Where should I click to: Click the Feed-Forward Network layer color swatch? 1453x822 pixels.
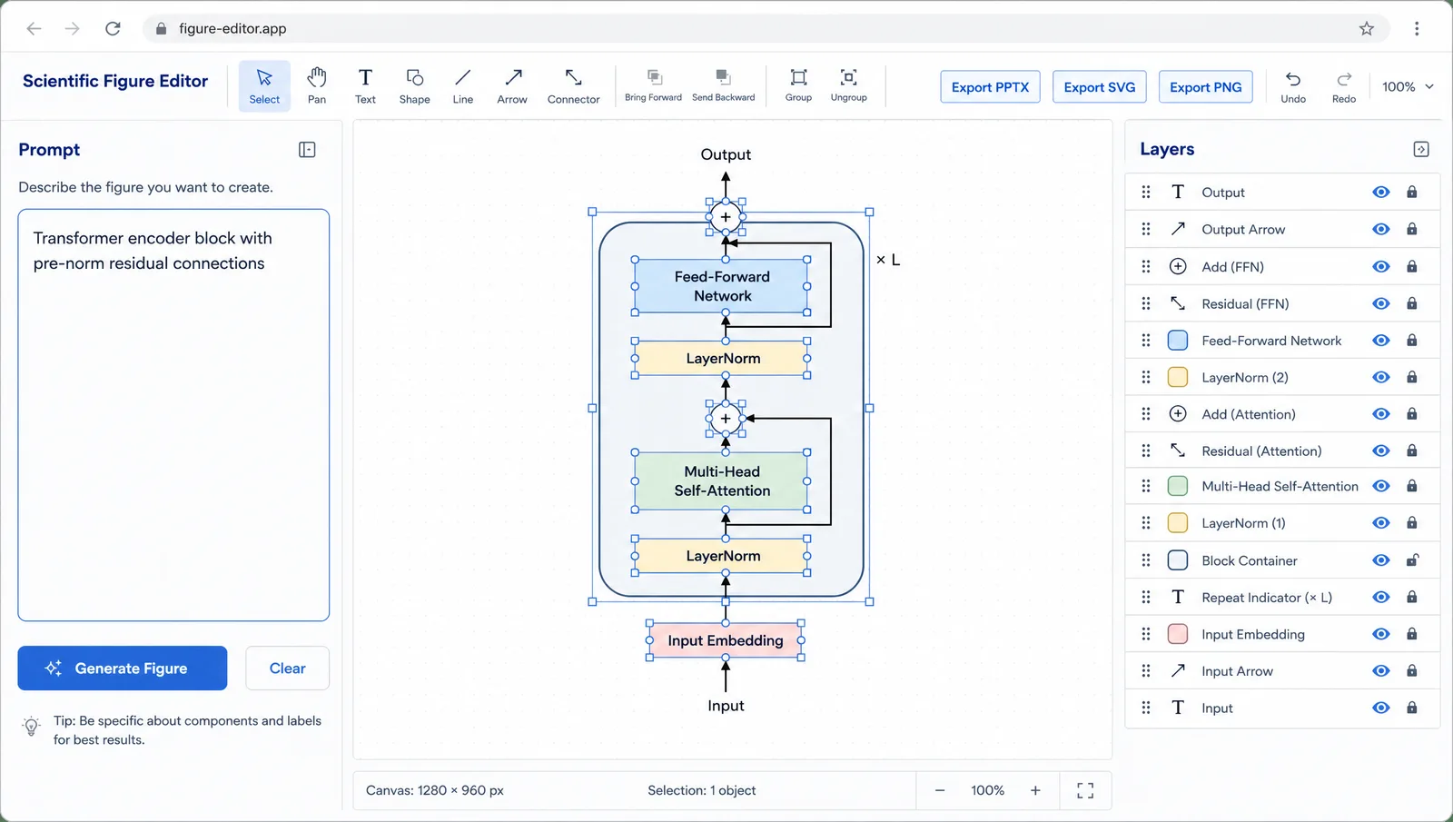pyautogui.click(x=1178, y=341)
